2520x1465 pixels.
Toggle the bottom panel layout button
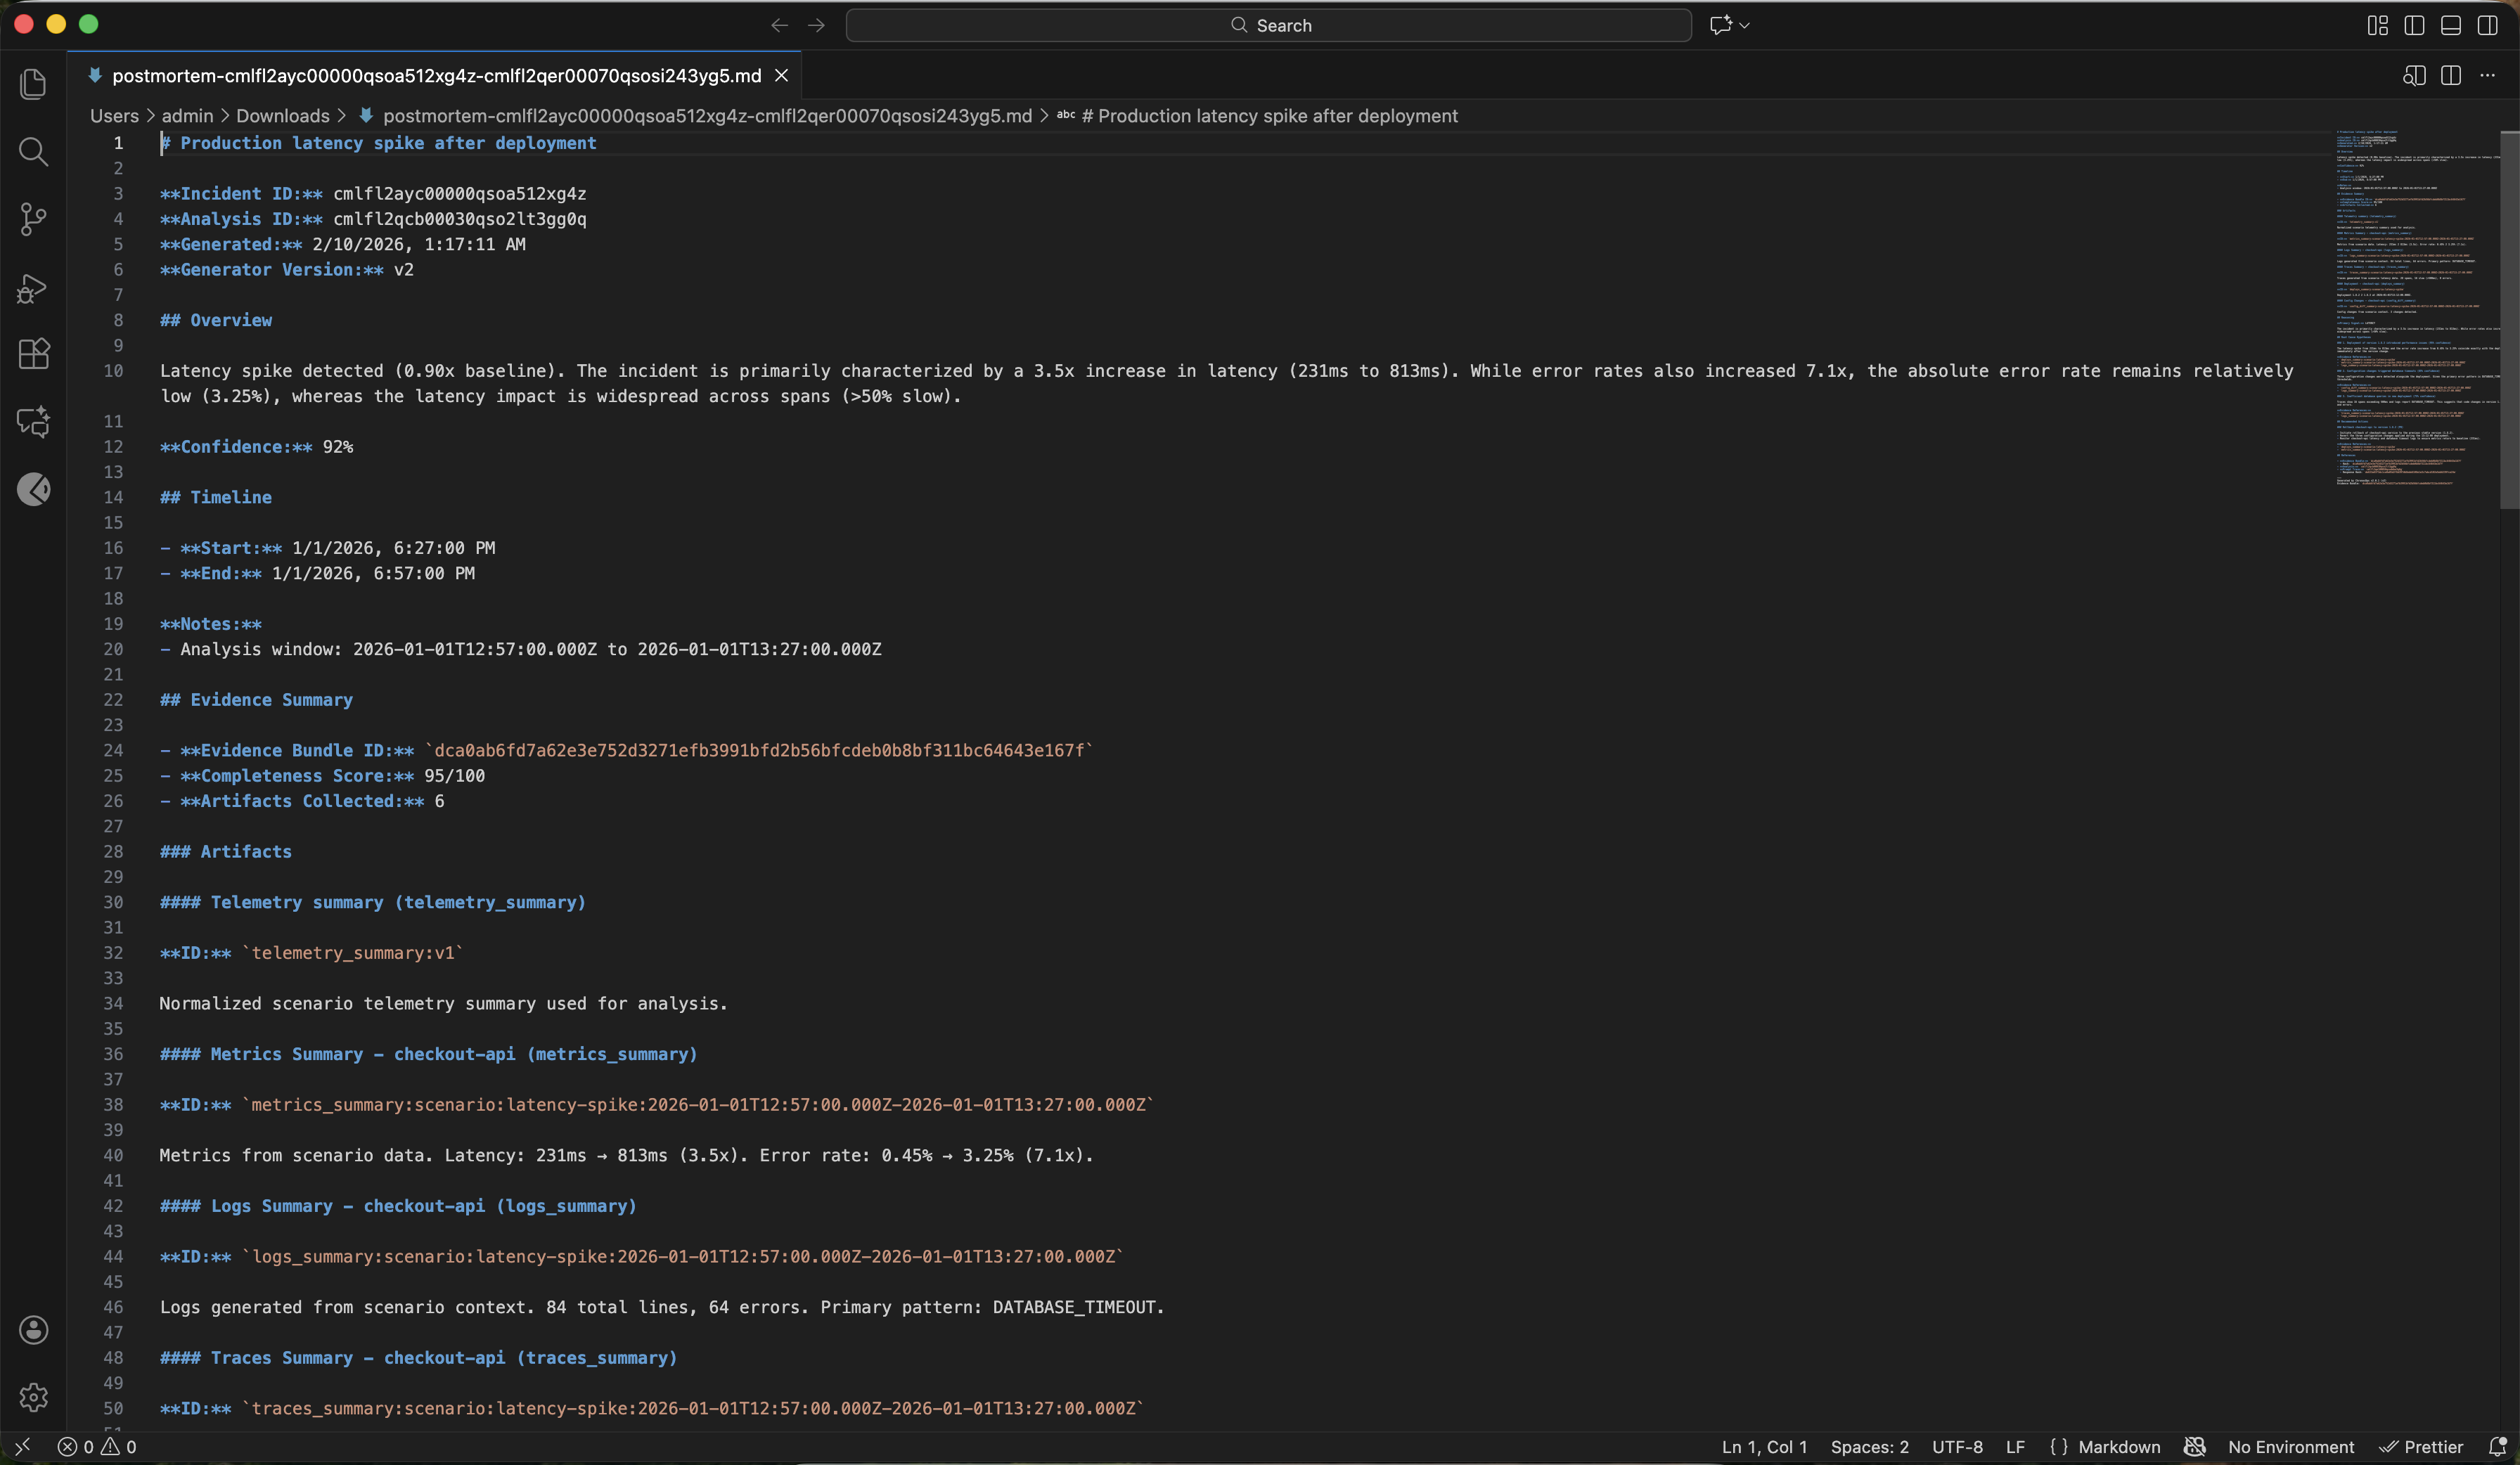point(2450,25)
